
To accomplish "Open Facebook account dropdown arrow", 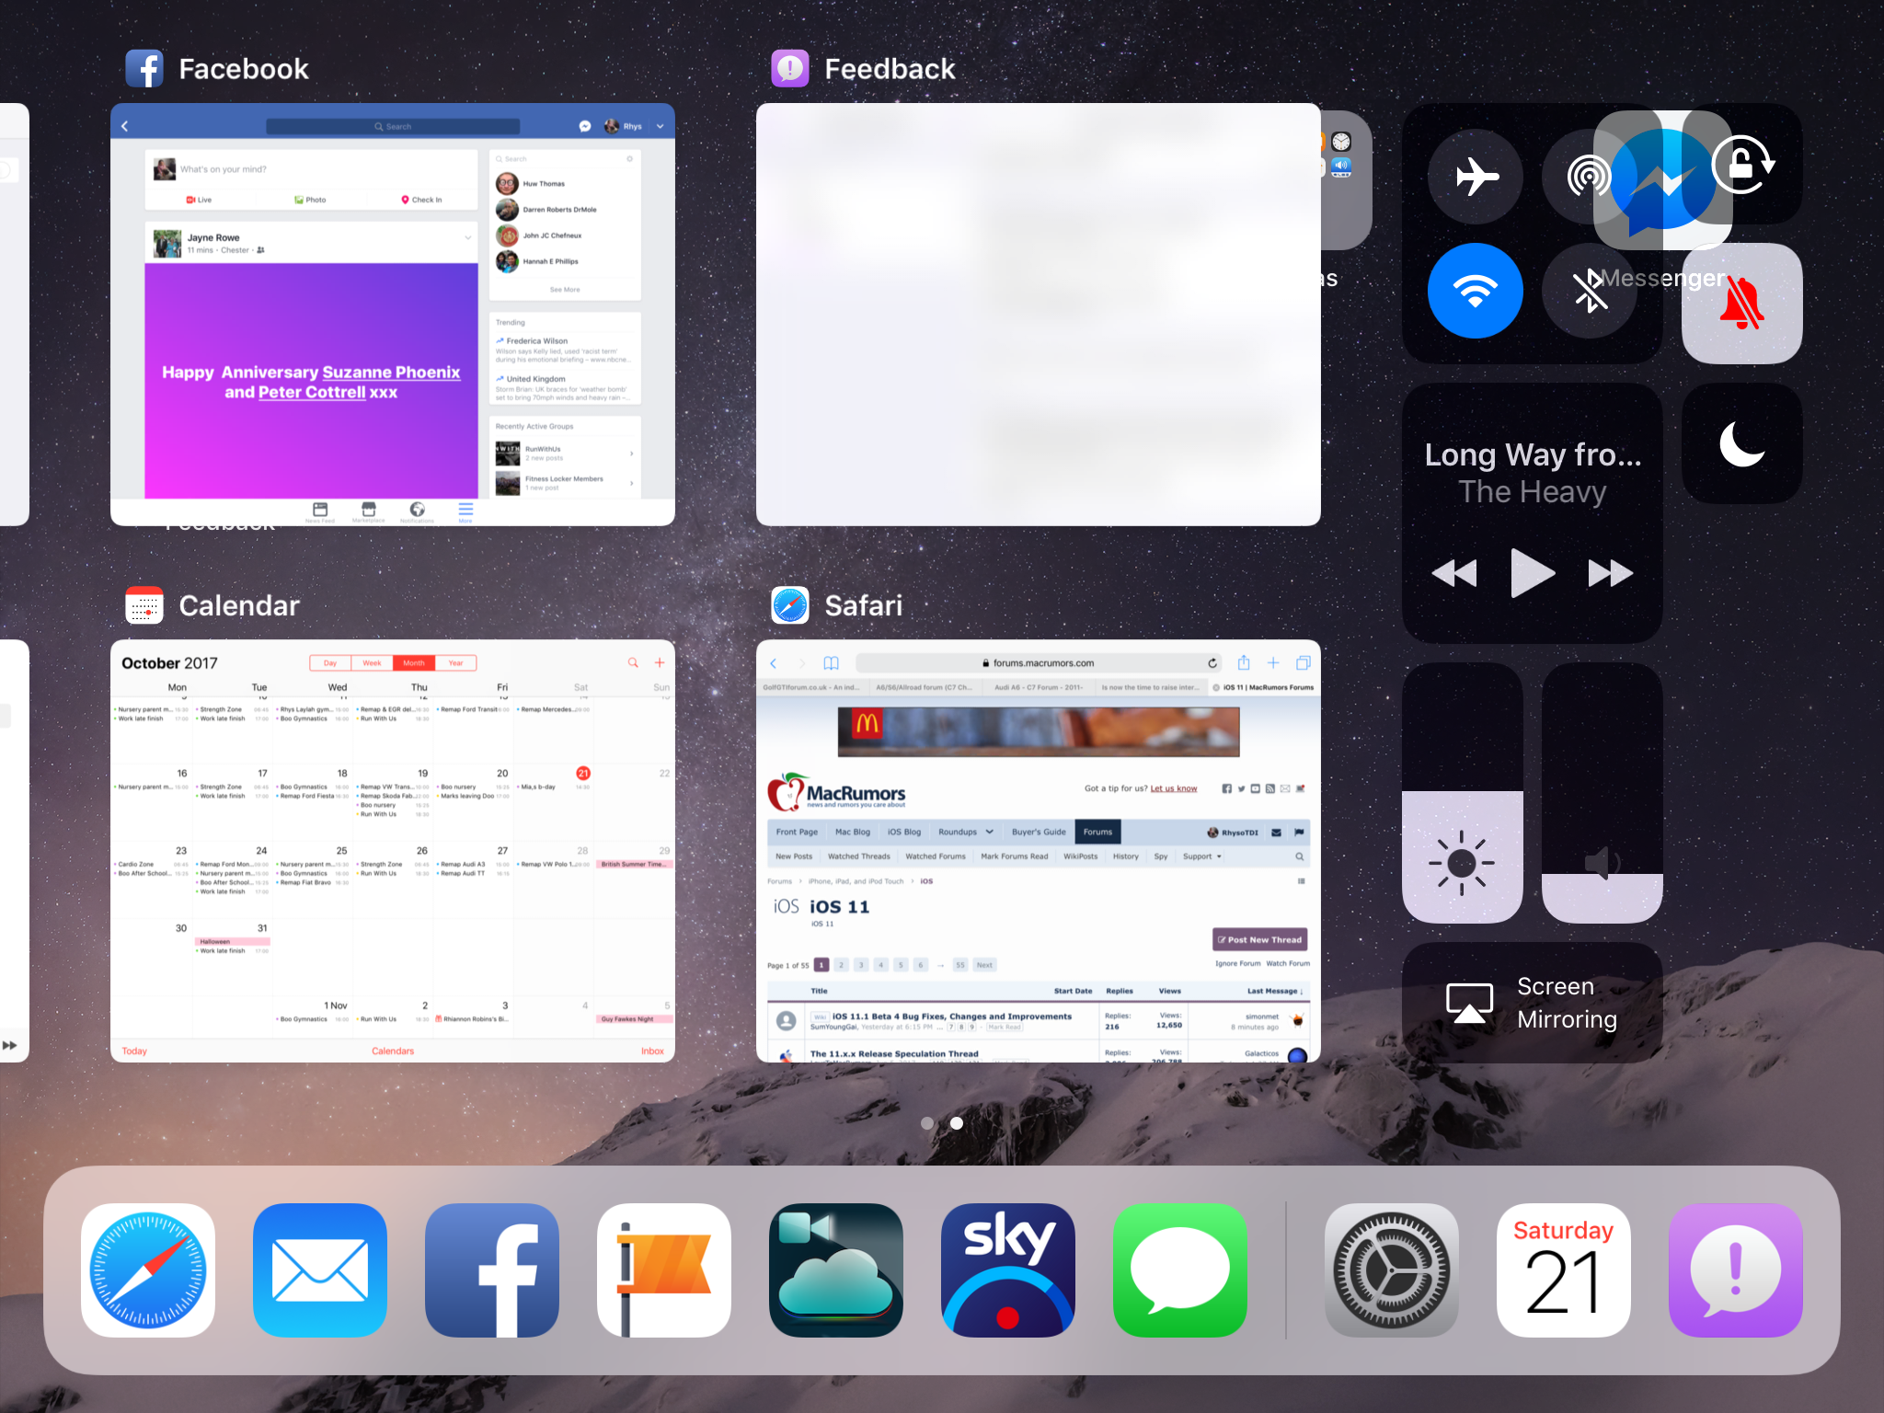I will point(660,126).
